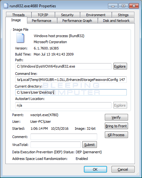Click Explore next to the Path field

[120, 66]
